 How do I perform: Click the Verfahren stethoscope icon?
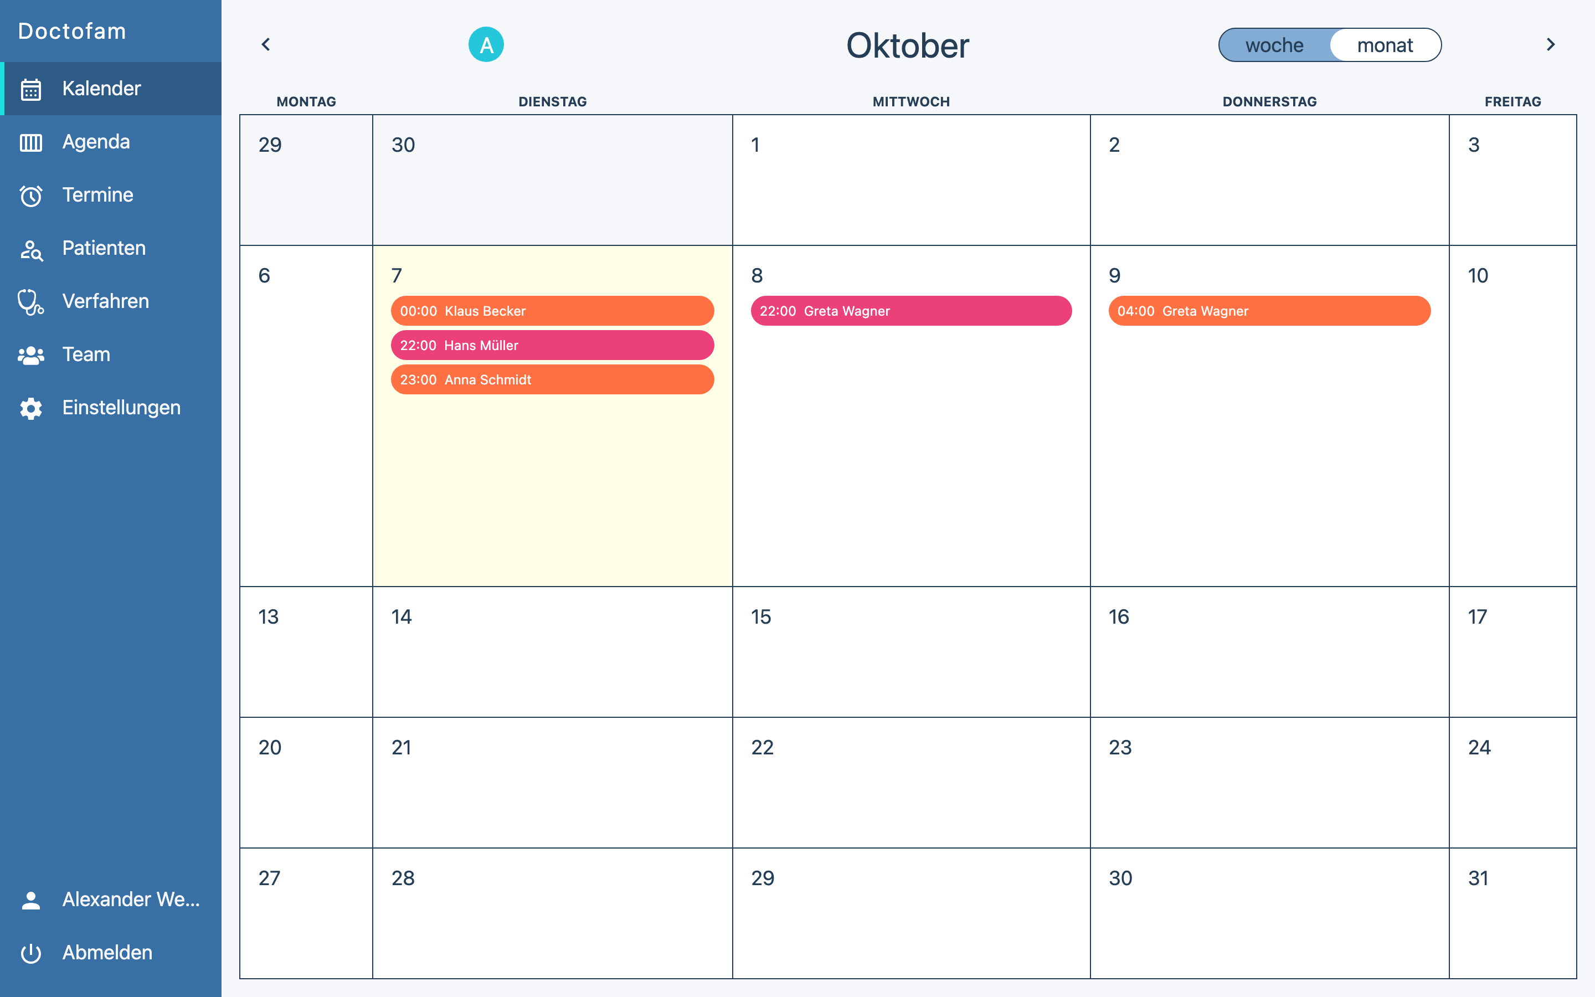point(31,302)
